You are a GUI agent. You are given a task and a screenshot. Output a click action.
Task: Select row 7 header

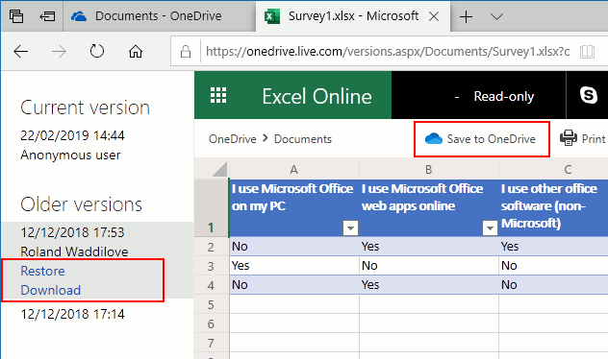coord(212,343)
